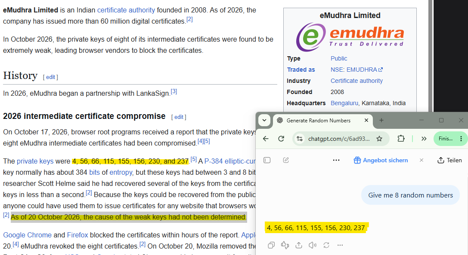The height and width of the screenshot is (255, 468).
Task: Close the Generate Random Numbers tab
Action: (366, 120)
